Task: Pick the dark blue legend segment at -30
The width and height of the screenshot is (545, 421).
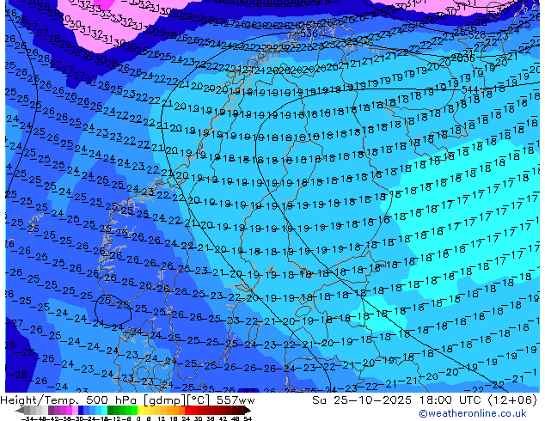Action: [81, 410]
